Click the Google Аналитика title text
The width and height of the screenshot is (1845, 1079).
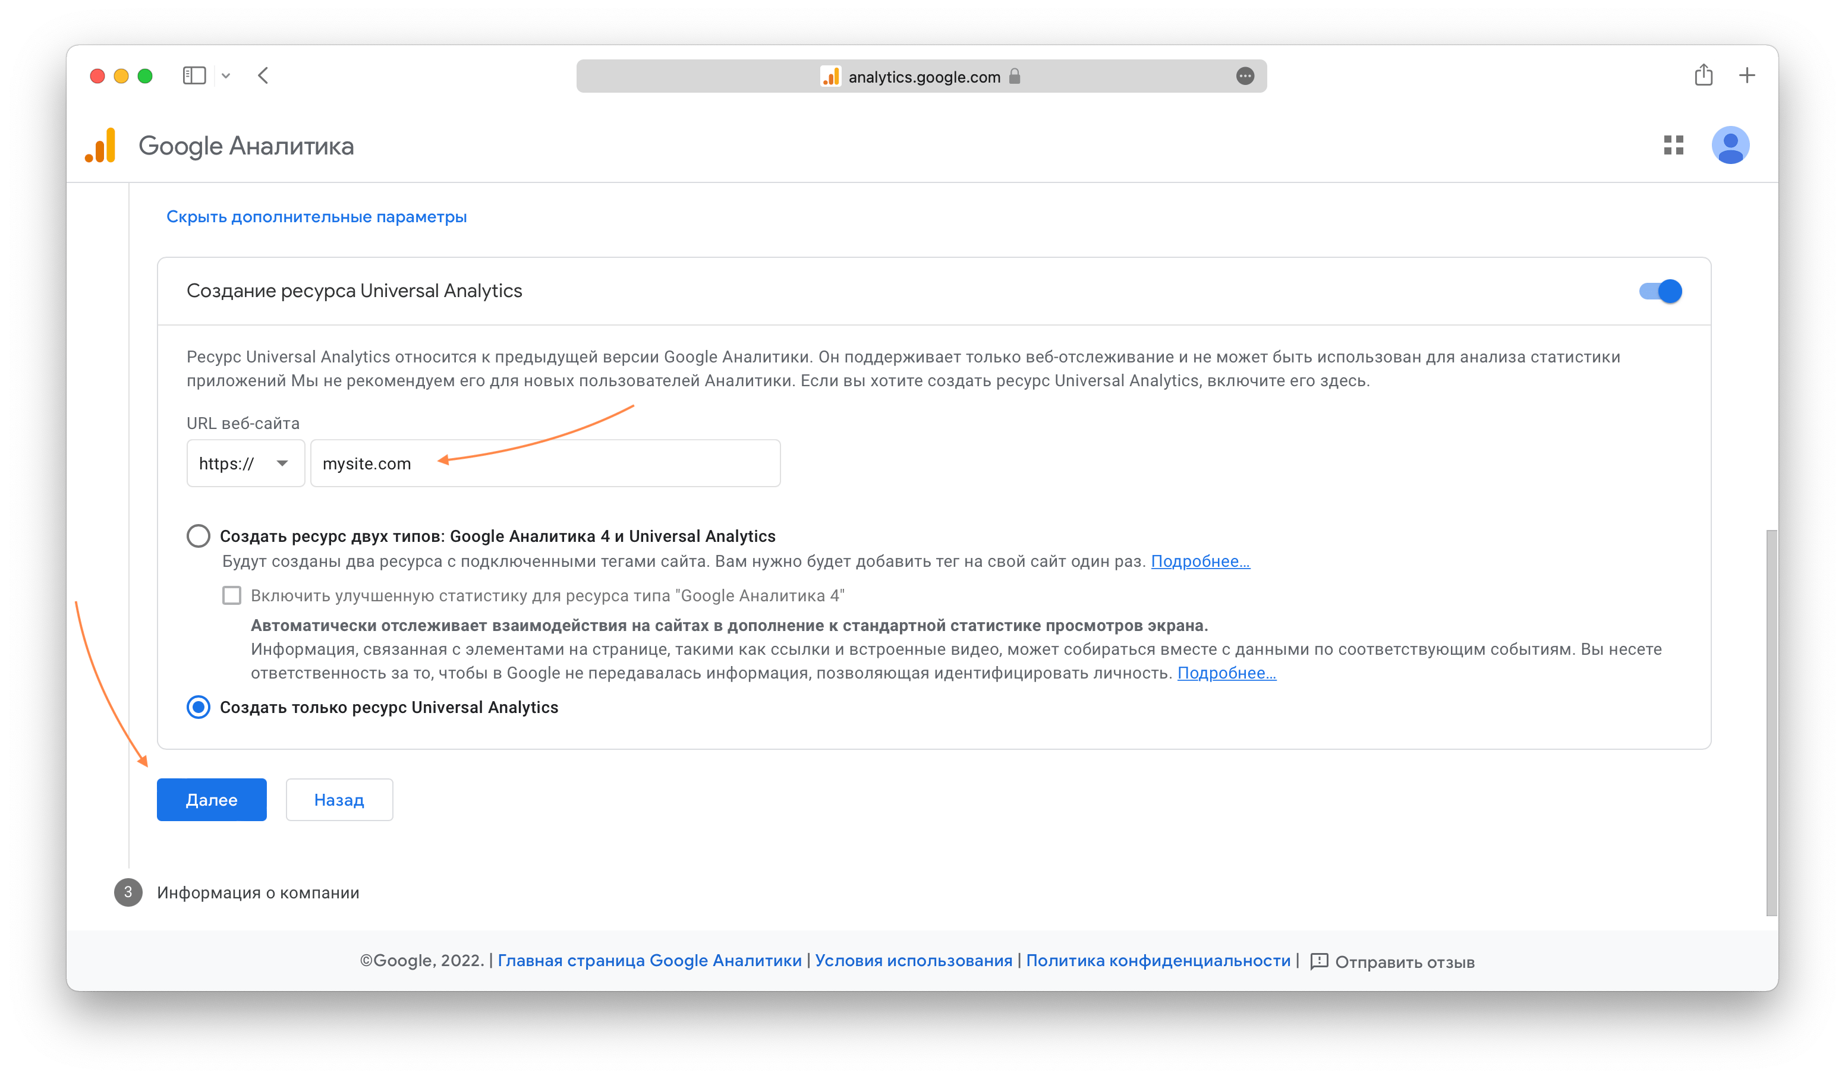click(246, 146)
